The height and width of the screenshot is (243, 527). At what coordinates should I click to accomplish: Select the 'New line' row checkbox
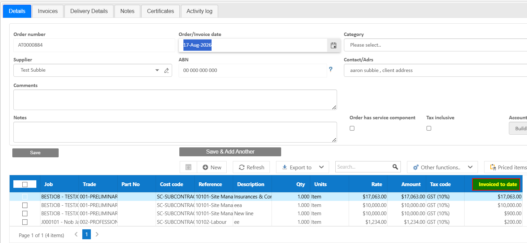pyautogui.click(x=25, y=214)
